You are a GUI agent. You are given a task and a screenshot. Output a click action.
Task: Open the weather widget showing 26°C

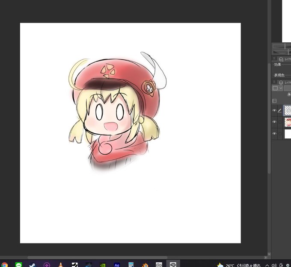[x=239, y=265]
